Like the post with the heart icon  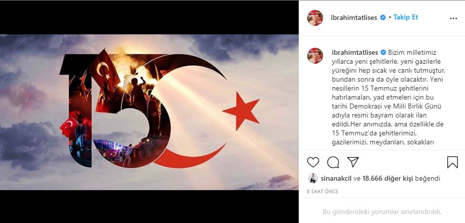coord(313,162)
